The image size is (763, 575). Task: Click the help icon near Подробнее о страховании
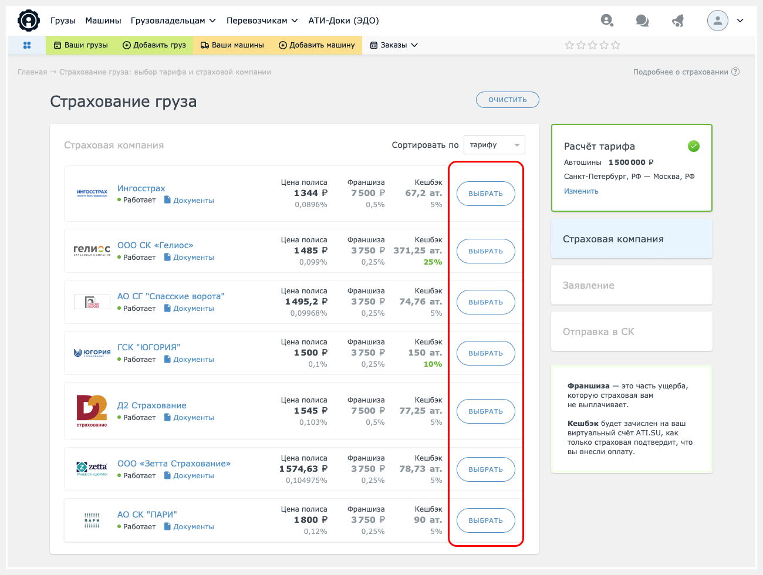[x=735, y=72]
